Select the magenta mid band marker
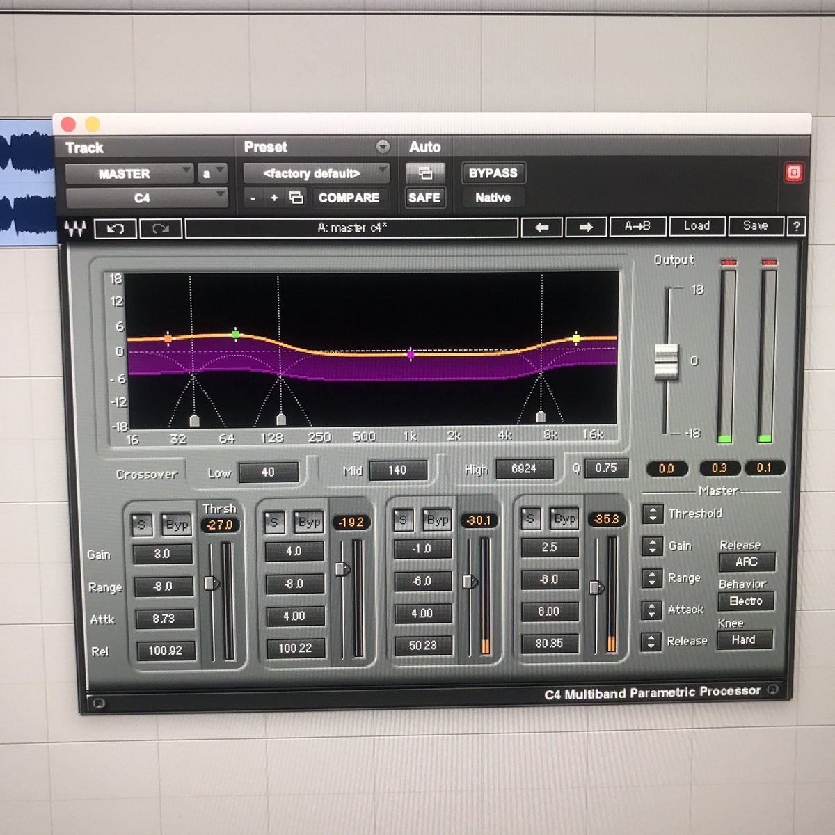This screenshot has width=835, height=835. [x=411, y=354]
